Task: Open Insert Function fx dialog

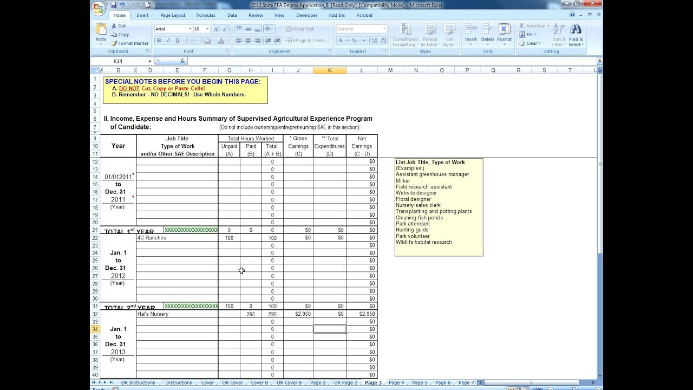Action: pos(182,61)
